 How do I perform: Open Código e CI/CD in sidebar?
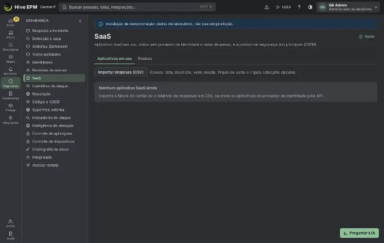(x=54, y=102)
